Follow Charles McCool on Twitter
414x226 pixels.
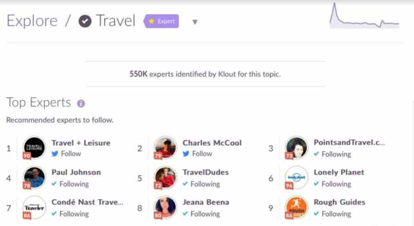pos(197,154)
